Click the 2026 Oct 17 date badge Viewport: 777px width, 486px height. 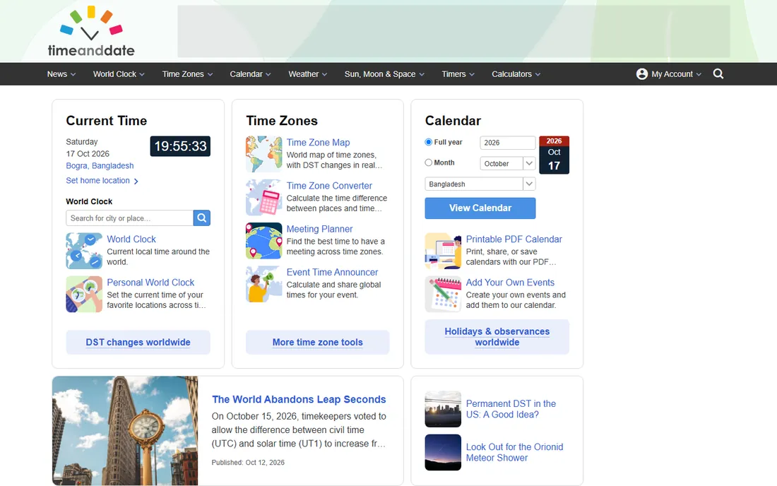coord(554,155)
